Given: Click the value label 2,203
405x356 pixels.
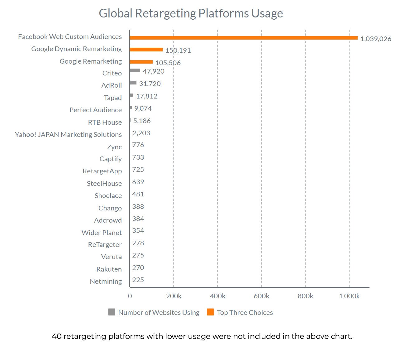Looking at the screenshot, I should pyautogui.click(x=141, y=133).
